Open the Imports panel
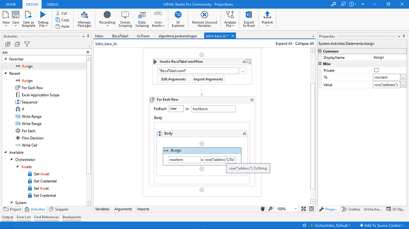Screen dimensions: 409x229 point(143,209)
